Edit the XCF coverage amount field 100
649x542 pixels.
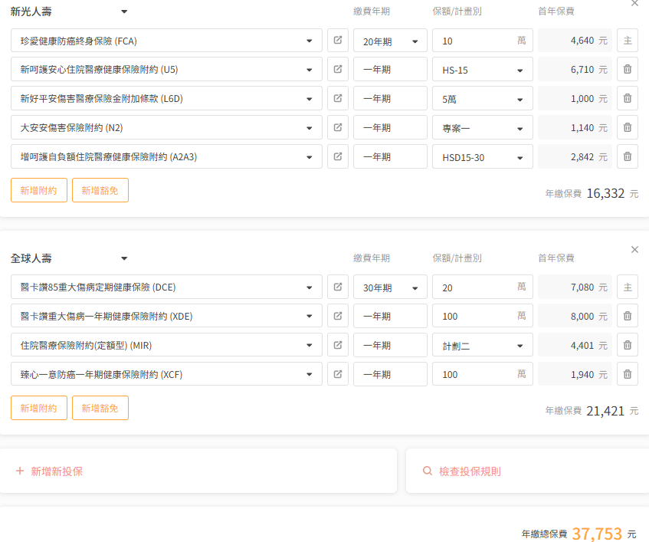[x=483, y=374]
